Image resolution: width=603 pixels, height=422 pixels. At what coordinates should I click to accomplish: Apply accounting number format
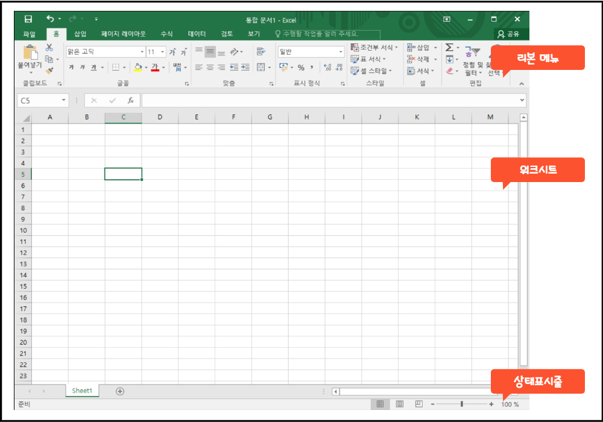[x=283, y=68]
